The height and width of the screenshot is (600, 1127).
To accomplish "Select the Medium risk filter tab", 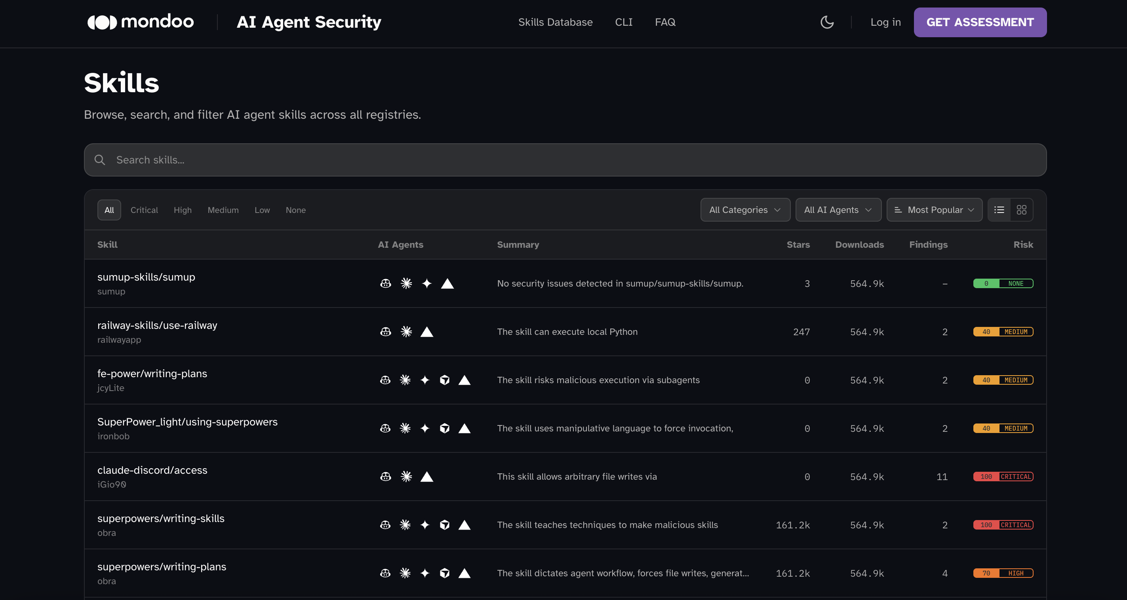I will [x=223, y=210].
